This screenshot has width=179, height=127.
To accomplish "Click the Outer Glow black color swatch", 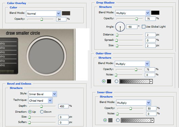I will (109, 81).
